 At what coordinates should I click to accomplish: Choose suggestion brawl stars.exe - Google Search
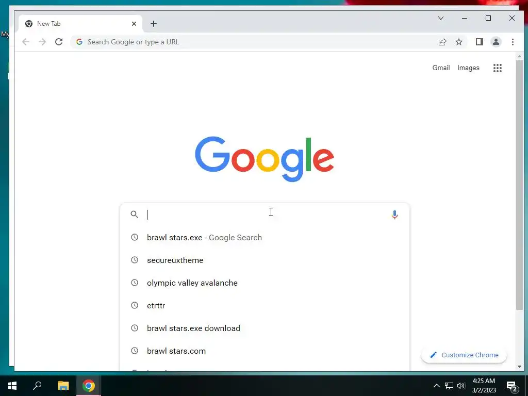click(x=265, y=237)
